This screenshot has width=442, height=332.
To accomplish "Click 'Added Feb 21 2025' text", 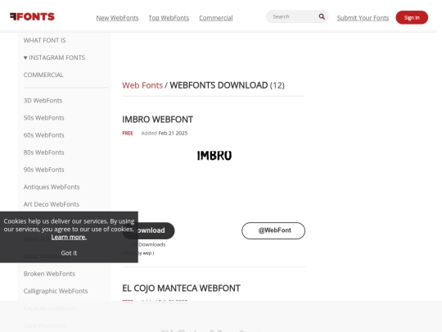I will coord(165,134).
